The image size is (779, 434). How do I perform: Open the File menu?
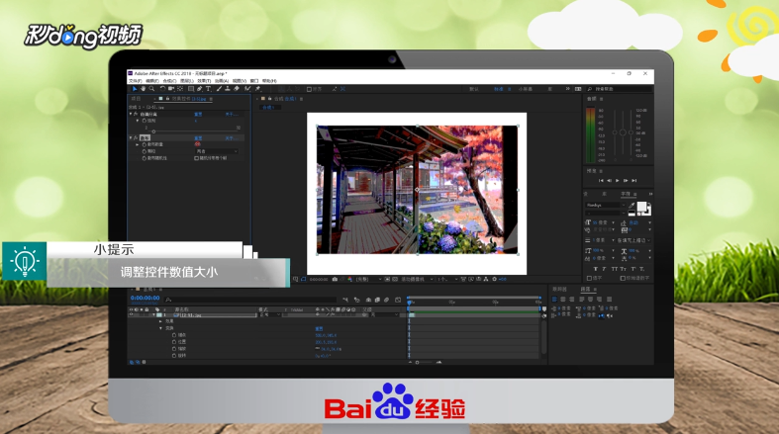pos(136,81)
